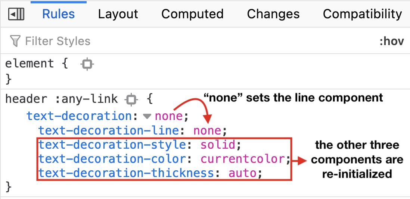Viewport: 410px width, 199px height.
Task: Edit the text-decoration shorthand value none
Action: coord(168,116)
